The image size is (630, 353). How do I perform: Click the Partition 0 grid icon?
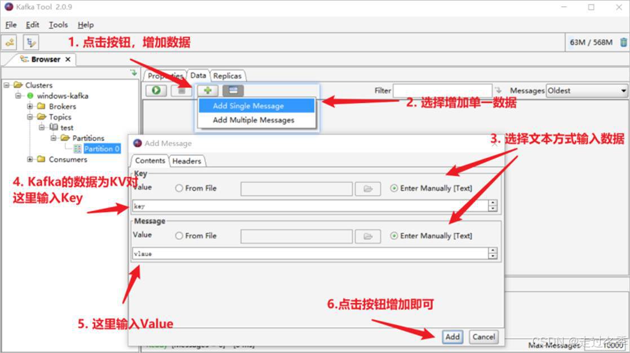tap(77, 149)
